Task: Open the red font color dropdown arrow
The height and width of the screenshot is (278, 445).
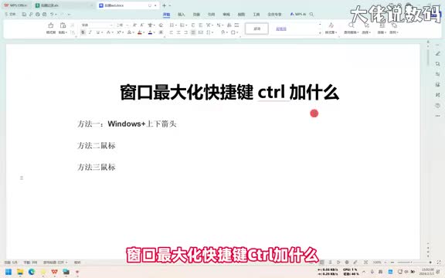Action: click(x=144, y=32)
